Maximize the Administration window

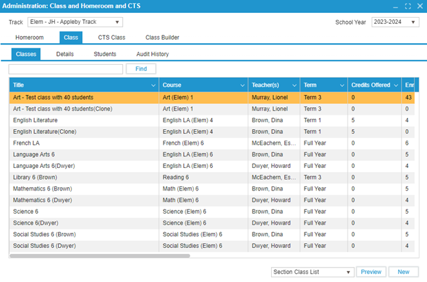tap(408, 6)
